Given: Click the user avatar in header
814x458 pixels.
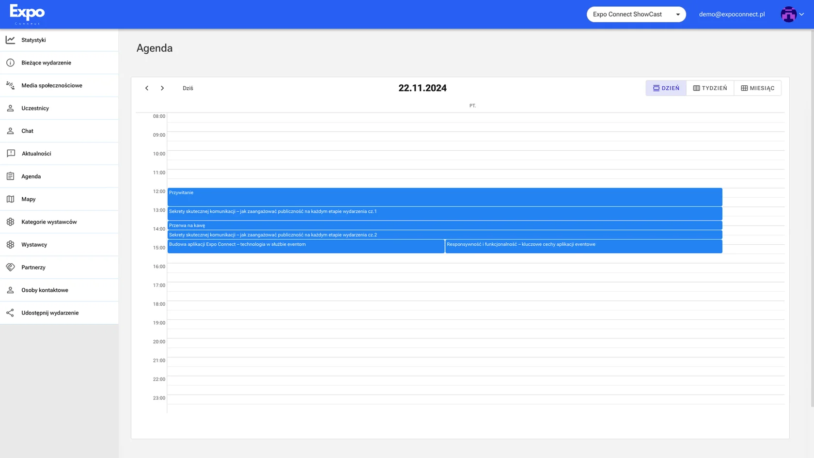Looking at the screenshot, I should [788, 14].
